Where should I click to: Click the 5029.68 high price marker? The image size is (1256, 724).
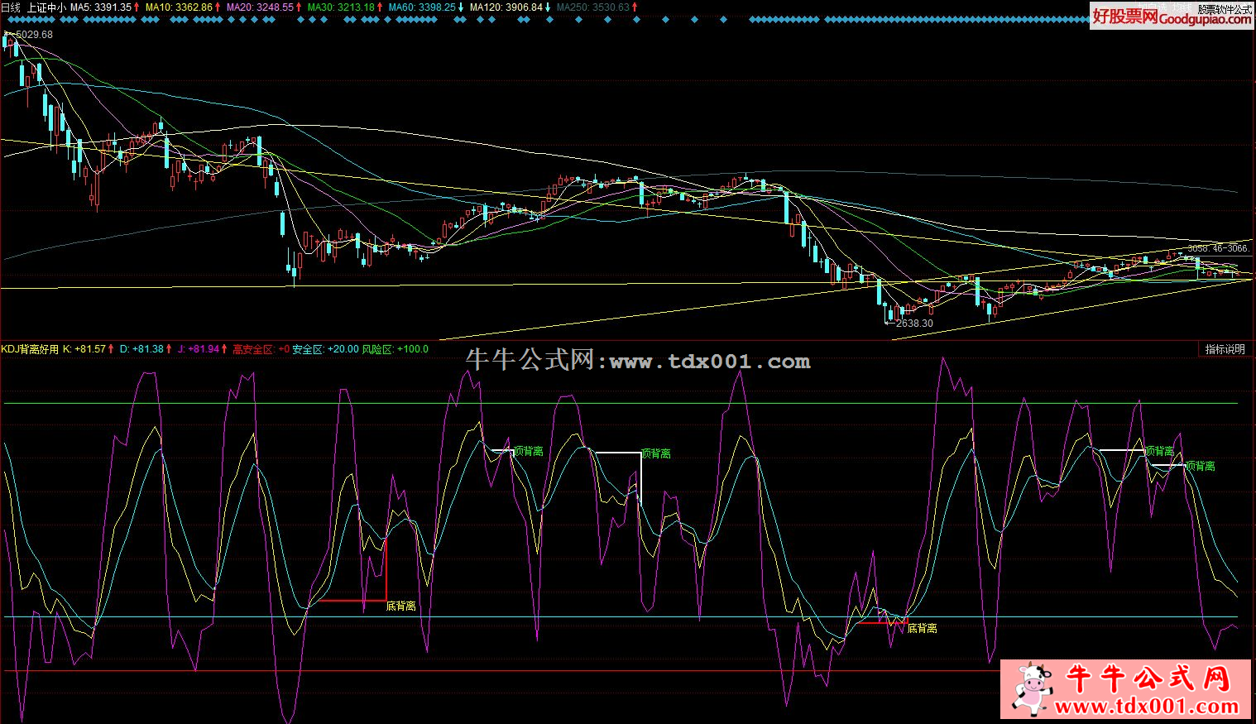(x=34, y=35)
